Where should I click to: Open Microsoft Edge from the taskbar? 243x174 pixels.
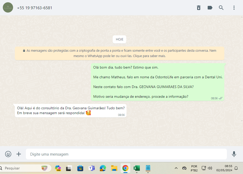click(x=103, y=168)
